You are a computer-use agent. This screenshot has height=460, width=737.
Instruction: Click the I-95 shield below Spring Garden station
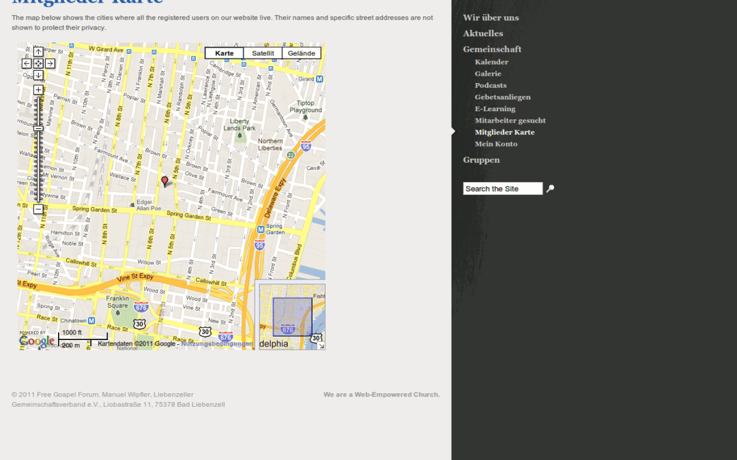point(259,245)
